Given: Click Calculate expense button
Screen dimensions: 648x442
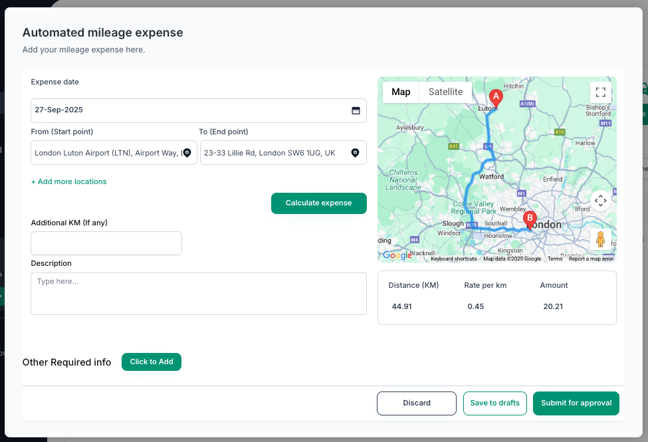Looking at the screenshot, I should point(318,203).
